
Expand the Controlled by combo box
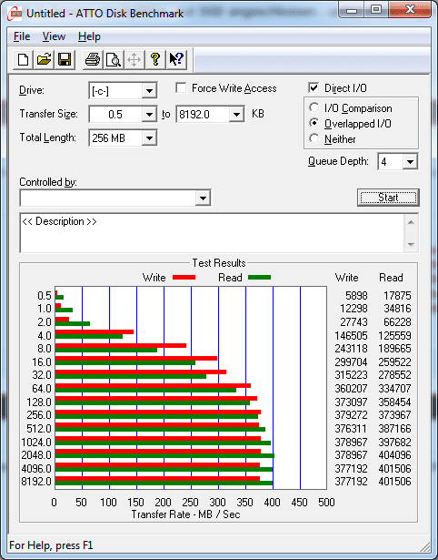coord(115,198)
